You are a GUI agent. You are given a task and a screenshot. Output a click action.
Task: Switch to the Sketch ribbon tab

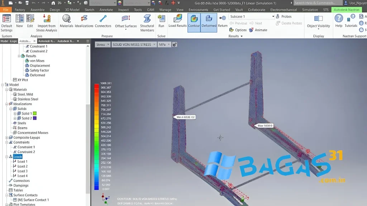89,10
